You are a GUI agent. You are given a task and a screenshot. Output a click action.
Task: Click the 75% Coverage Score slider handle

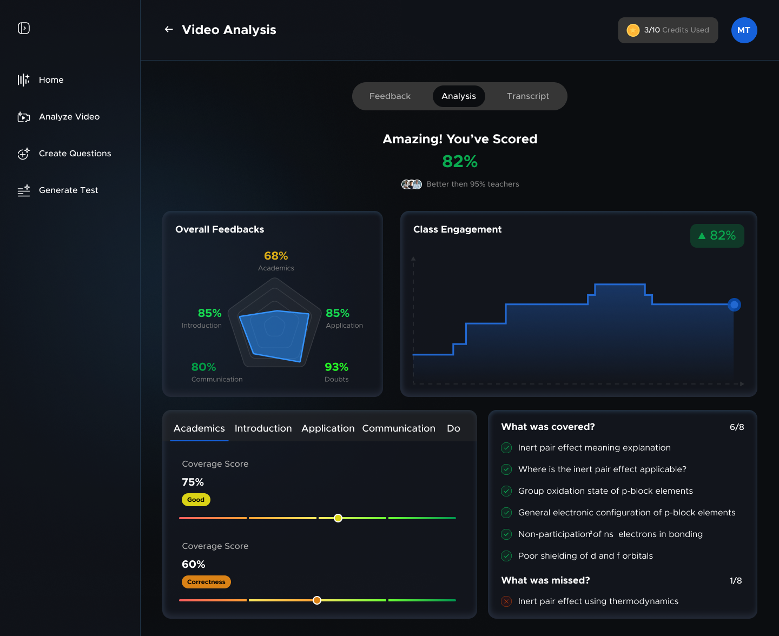[x=339, y=518]
